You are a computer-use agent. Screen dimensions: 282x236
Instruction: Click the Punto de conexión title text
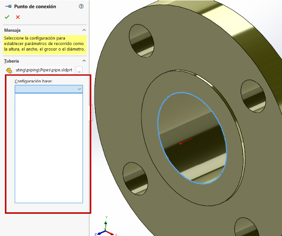[35, 6]
